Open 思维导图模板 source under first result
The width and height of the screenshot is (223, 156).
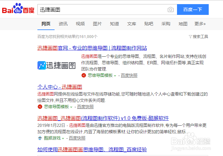tap(100, 75)
